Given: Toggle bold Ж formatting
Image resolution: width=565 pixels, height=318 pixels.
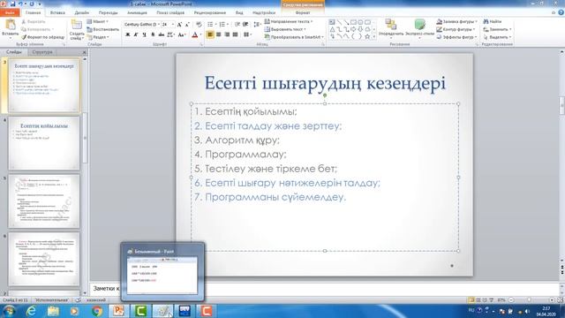Looking at the screenshot, I should tap(127, 34).
